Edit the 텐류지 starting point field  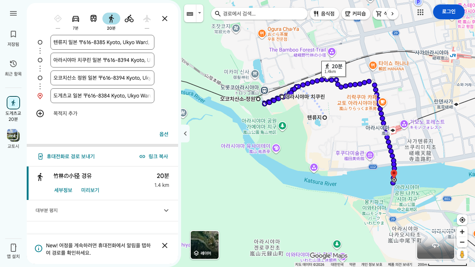click(x=102, y=42)
